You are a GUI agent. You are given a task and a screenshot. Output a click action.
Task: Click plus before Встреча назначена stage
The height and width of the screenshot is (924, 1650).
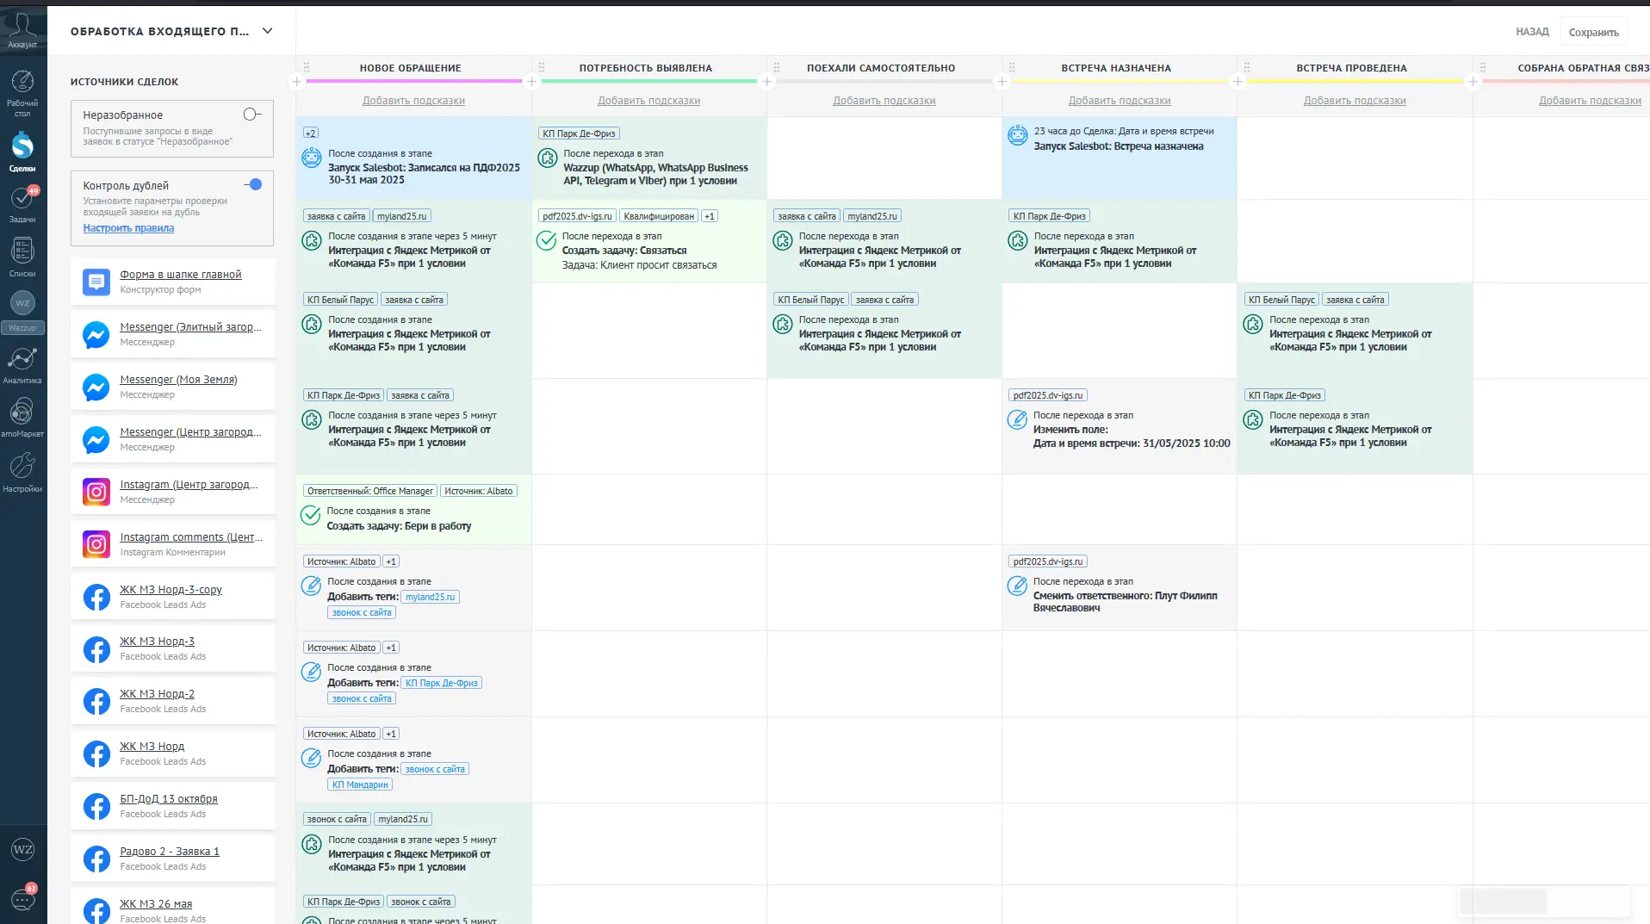pyautogui.click(x=1002, y=82)
